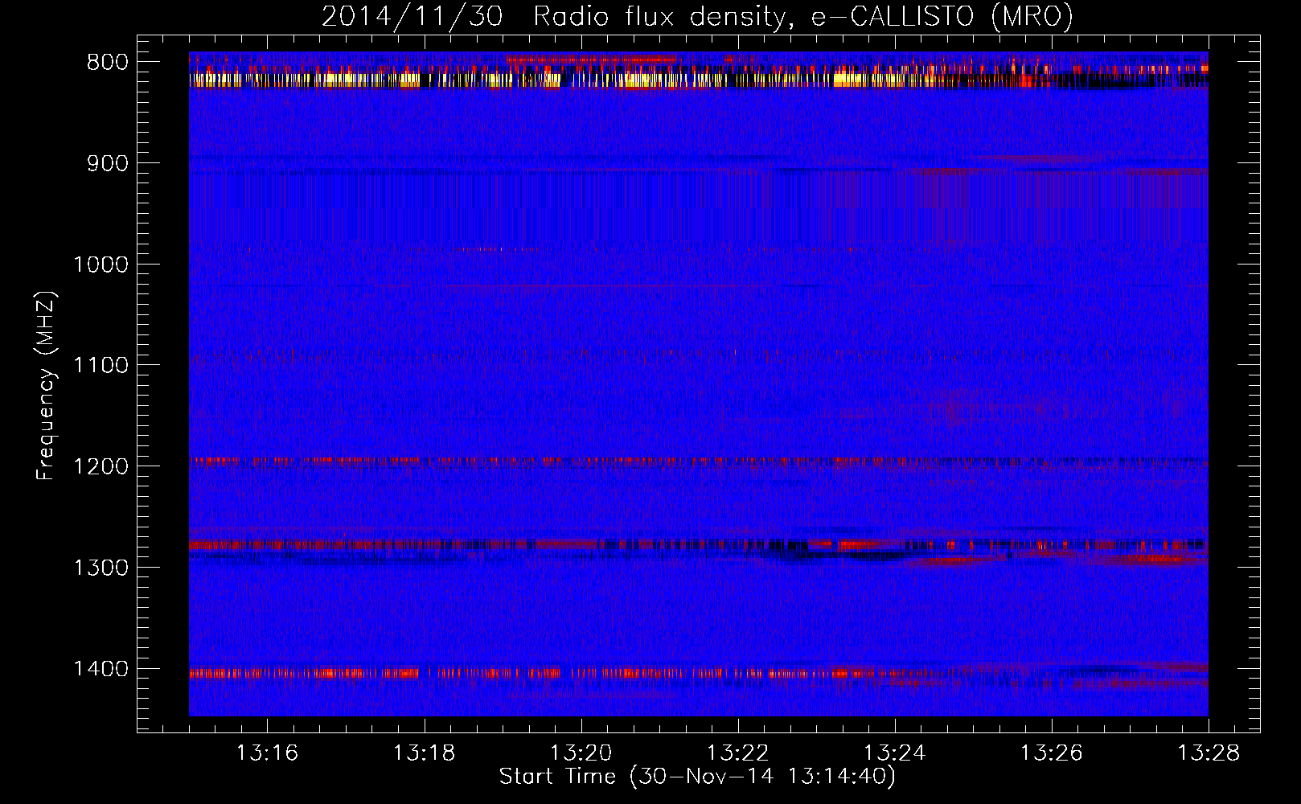Click the 900 frequency tick label

pyautogui.click(x=107, y=163)
